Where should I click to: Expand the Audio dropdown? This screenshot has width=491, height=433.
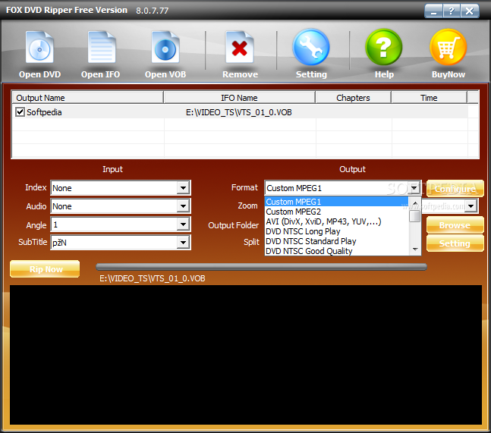(183, 206)
